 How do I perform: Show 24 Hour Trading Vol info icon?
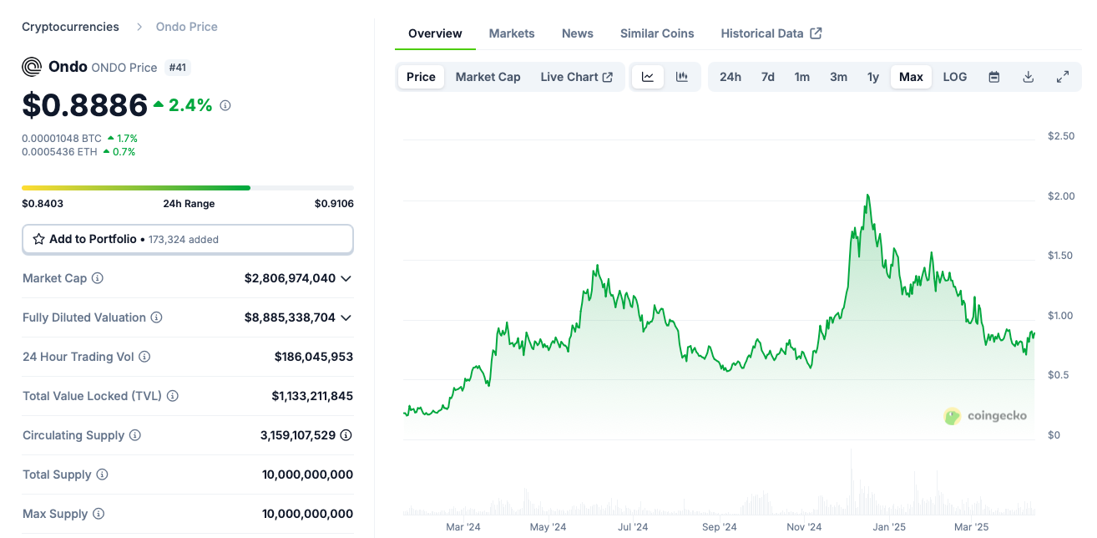click(x=144, y=357)
